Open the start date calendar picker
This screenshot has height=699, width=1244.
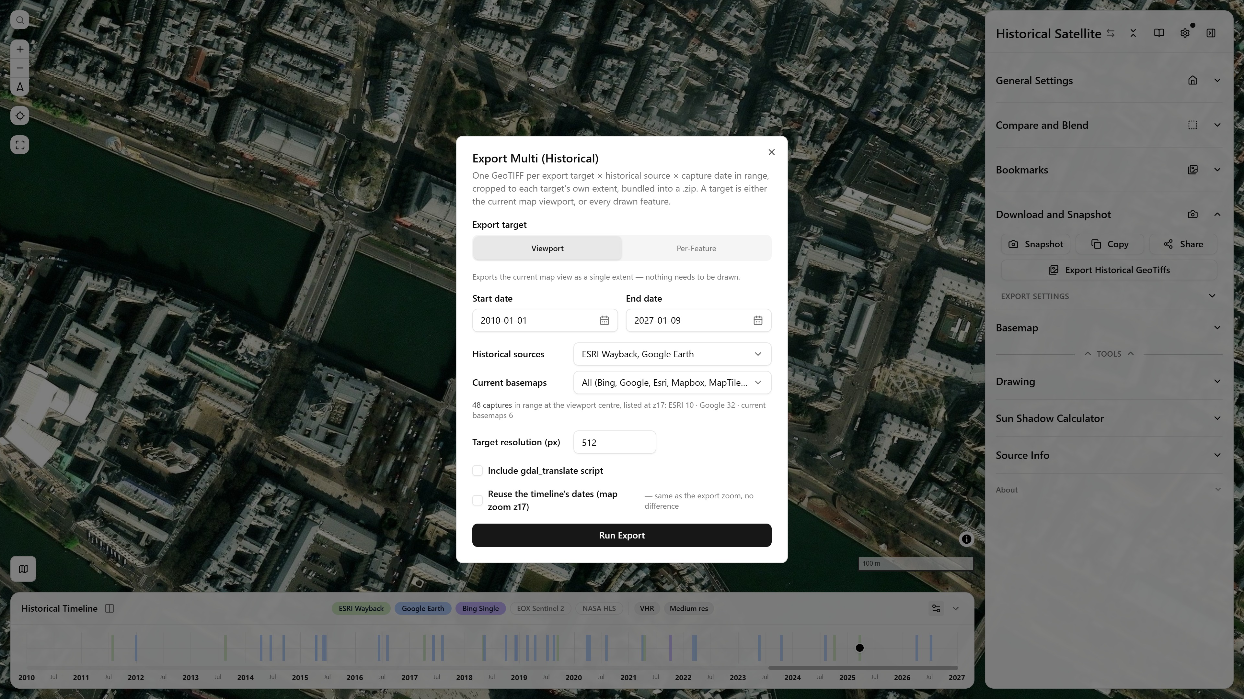tap(604, 320)
